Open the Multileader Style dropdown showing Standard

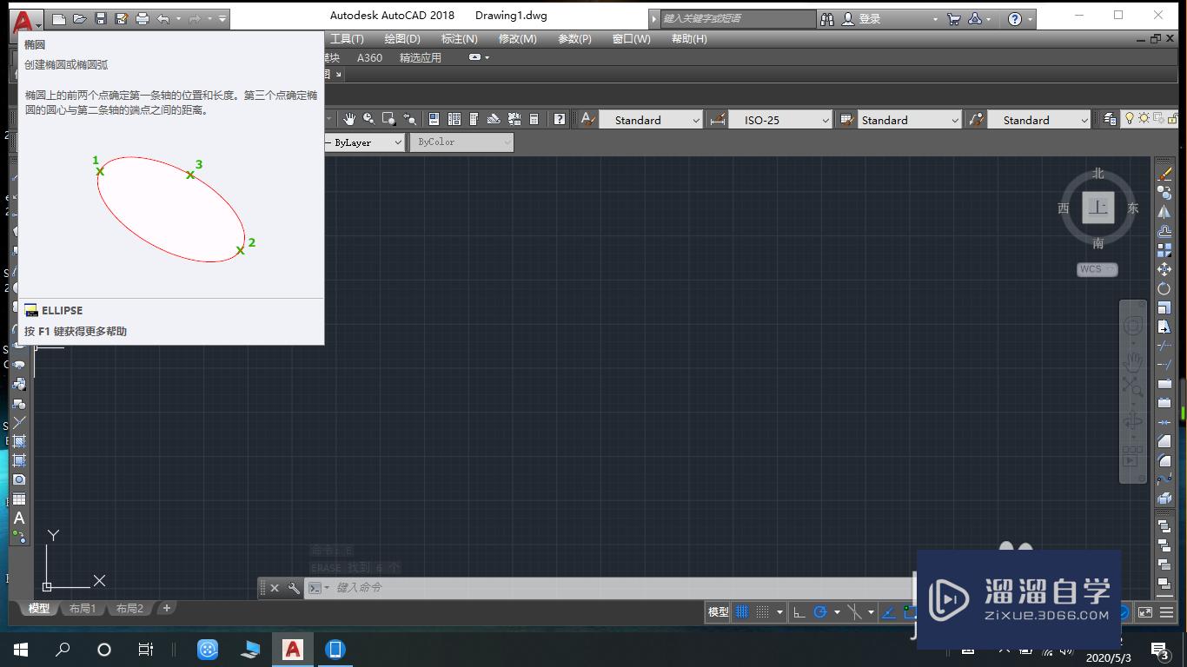tap(1038, 120)
